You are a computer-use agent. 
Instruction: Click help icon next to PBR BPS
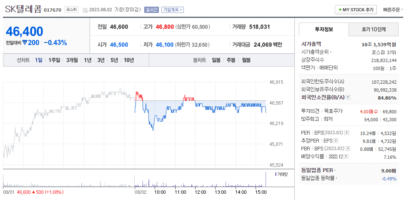pyautogui.click(x=348, y=148)
